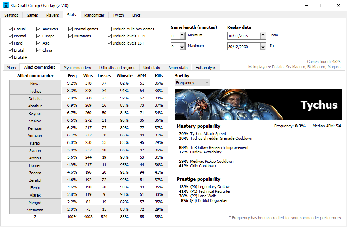Click the Vorazun commander button
This screenshot has height=227, width=347.
[35, 135]
